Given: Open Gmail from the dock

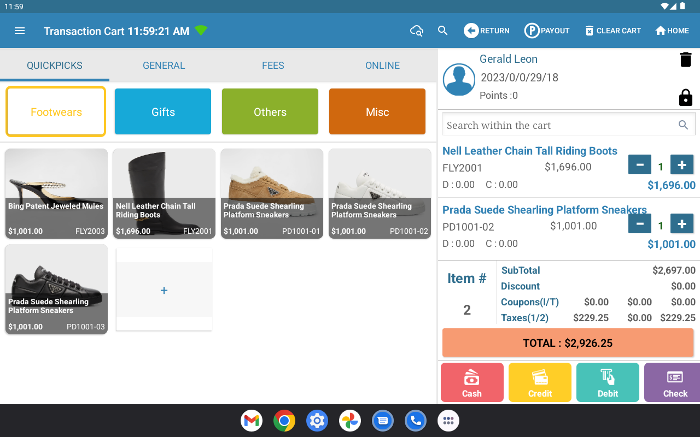Looking at the screenshot, I should coord(252,421).
